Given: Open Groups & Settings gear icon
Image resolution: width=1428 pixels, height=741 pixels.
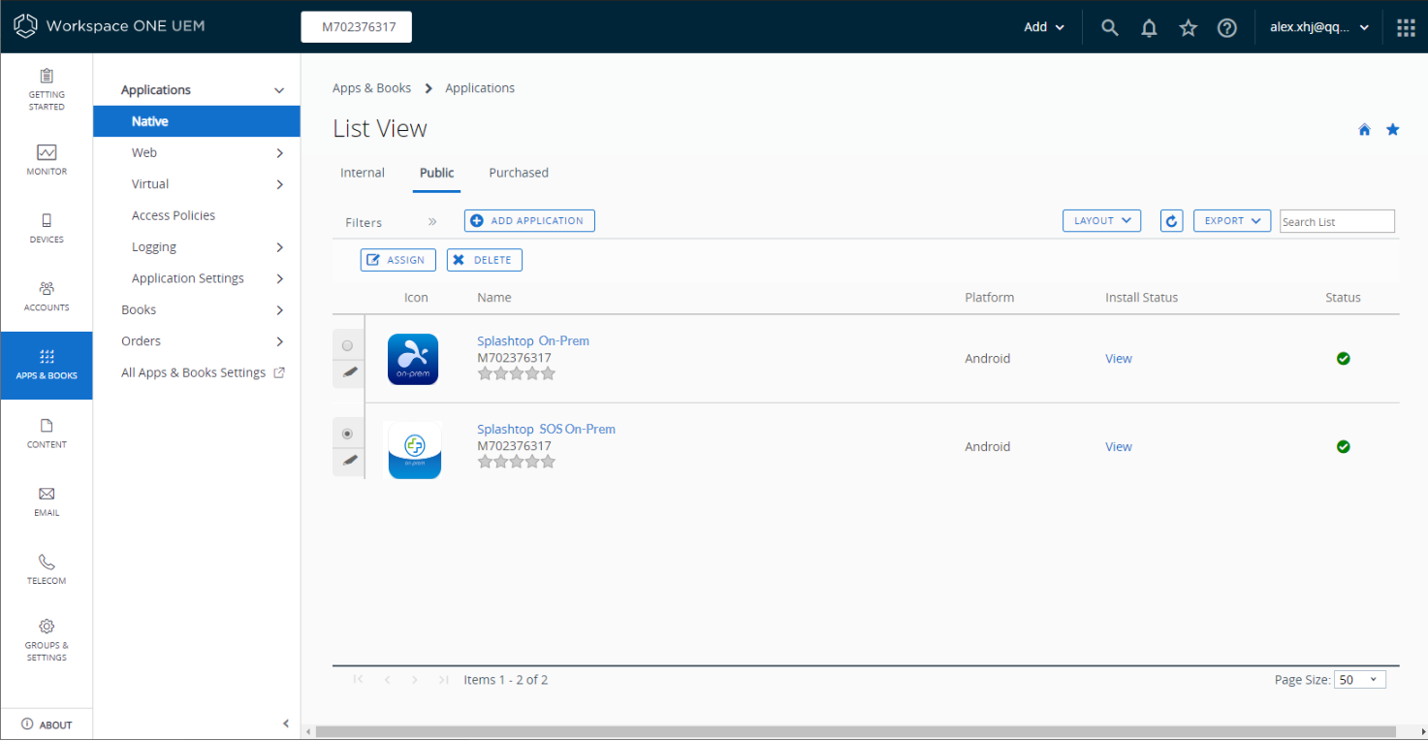Looking at the screenshot, I should (47, 626).
